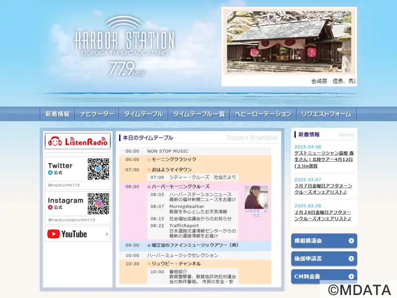The height and width of the screenshot is (298, 397).
Task: Click the リュウビー・チャンネル program title
Action: pyautogui.click(x=176, y=264)
